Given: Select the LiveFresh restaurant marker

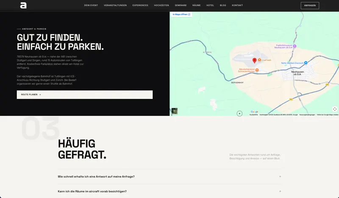Looking at the screenshot, I should (259, 60).
